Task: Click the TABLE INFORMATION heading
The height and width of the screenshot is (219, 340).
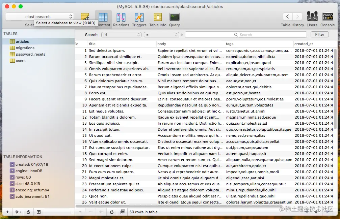Action: pos(23,157)
